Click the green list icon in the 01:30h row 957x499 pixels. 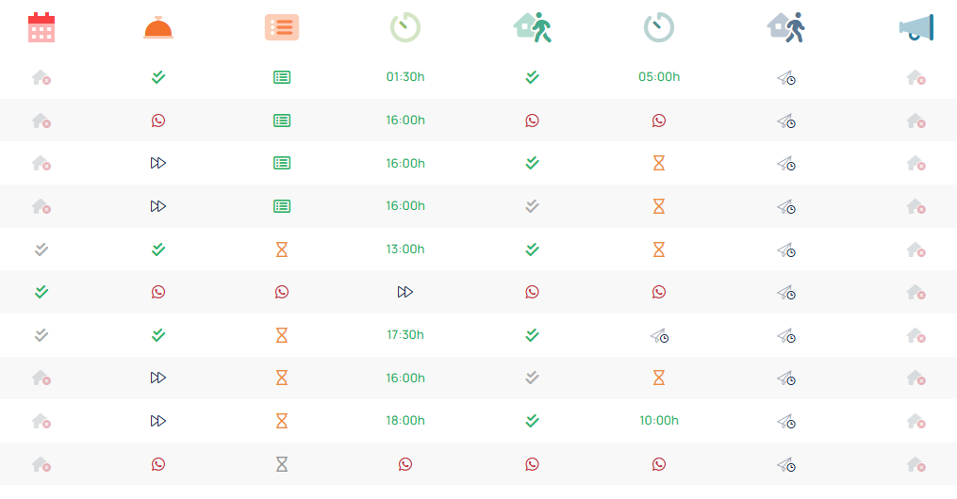point(281,78)
